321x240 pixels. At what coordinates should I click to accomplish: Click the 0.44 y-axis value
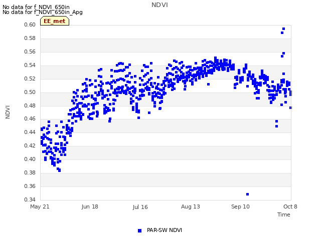tap(30, 132)
